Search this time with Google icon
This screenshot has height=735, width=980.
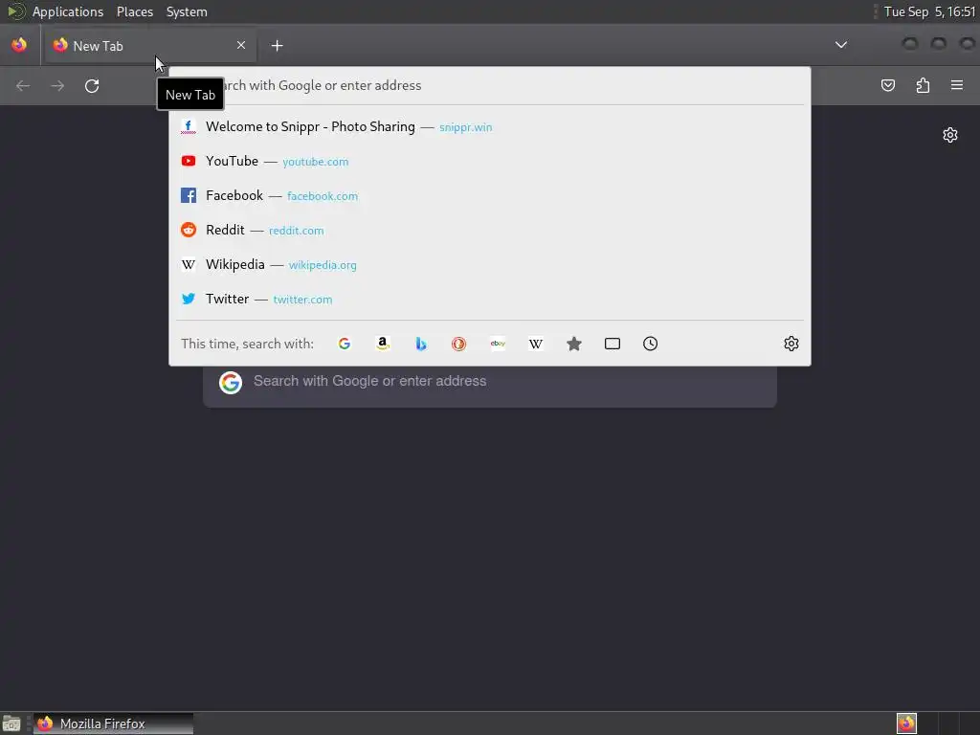(x=345, y=344)
